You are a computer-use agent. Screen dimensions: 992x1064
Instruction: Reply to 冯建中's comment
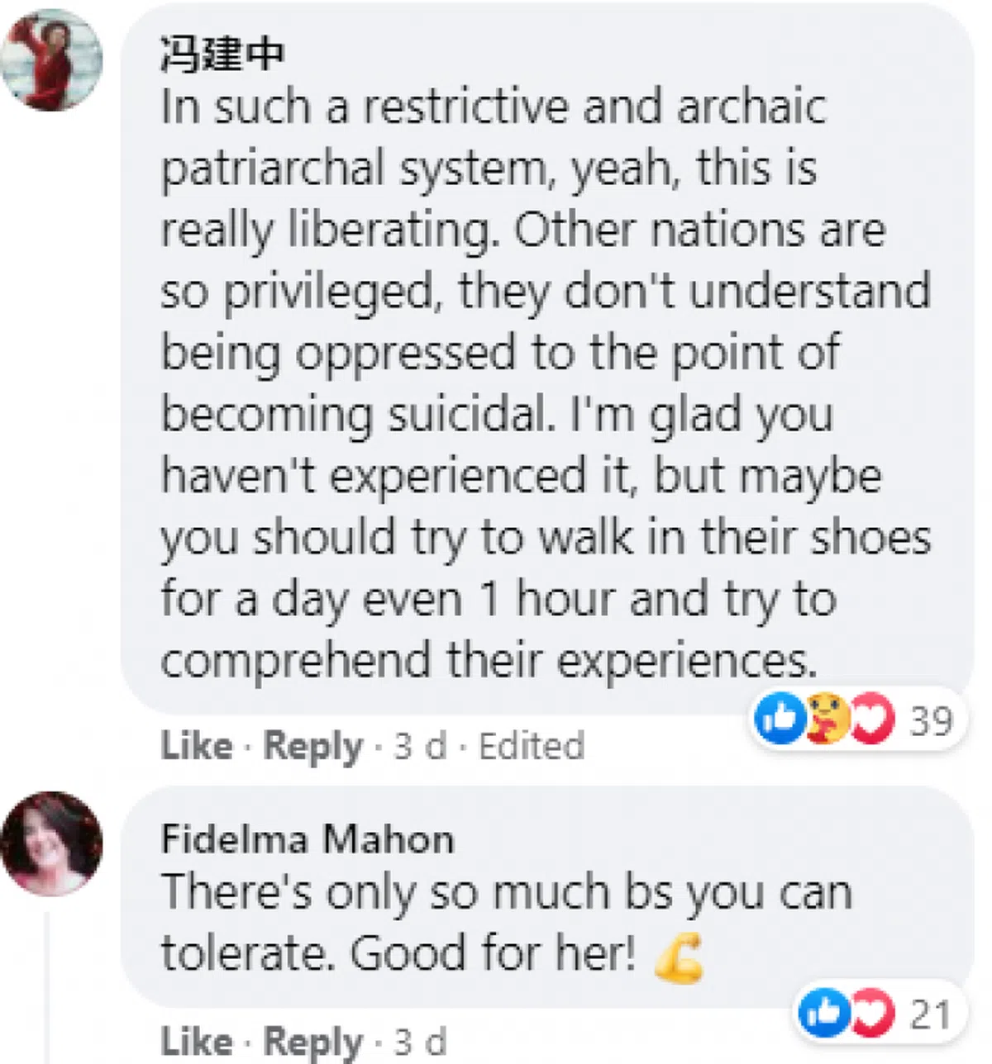[x=312, y=746]
